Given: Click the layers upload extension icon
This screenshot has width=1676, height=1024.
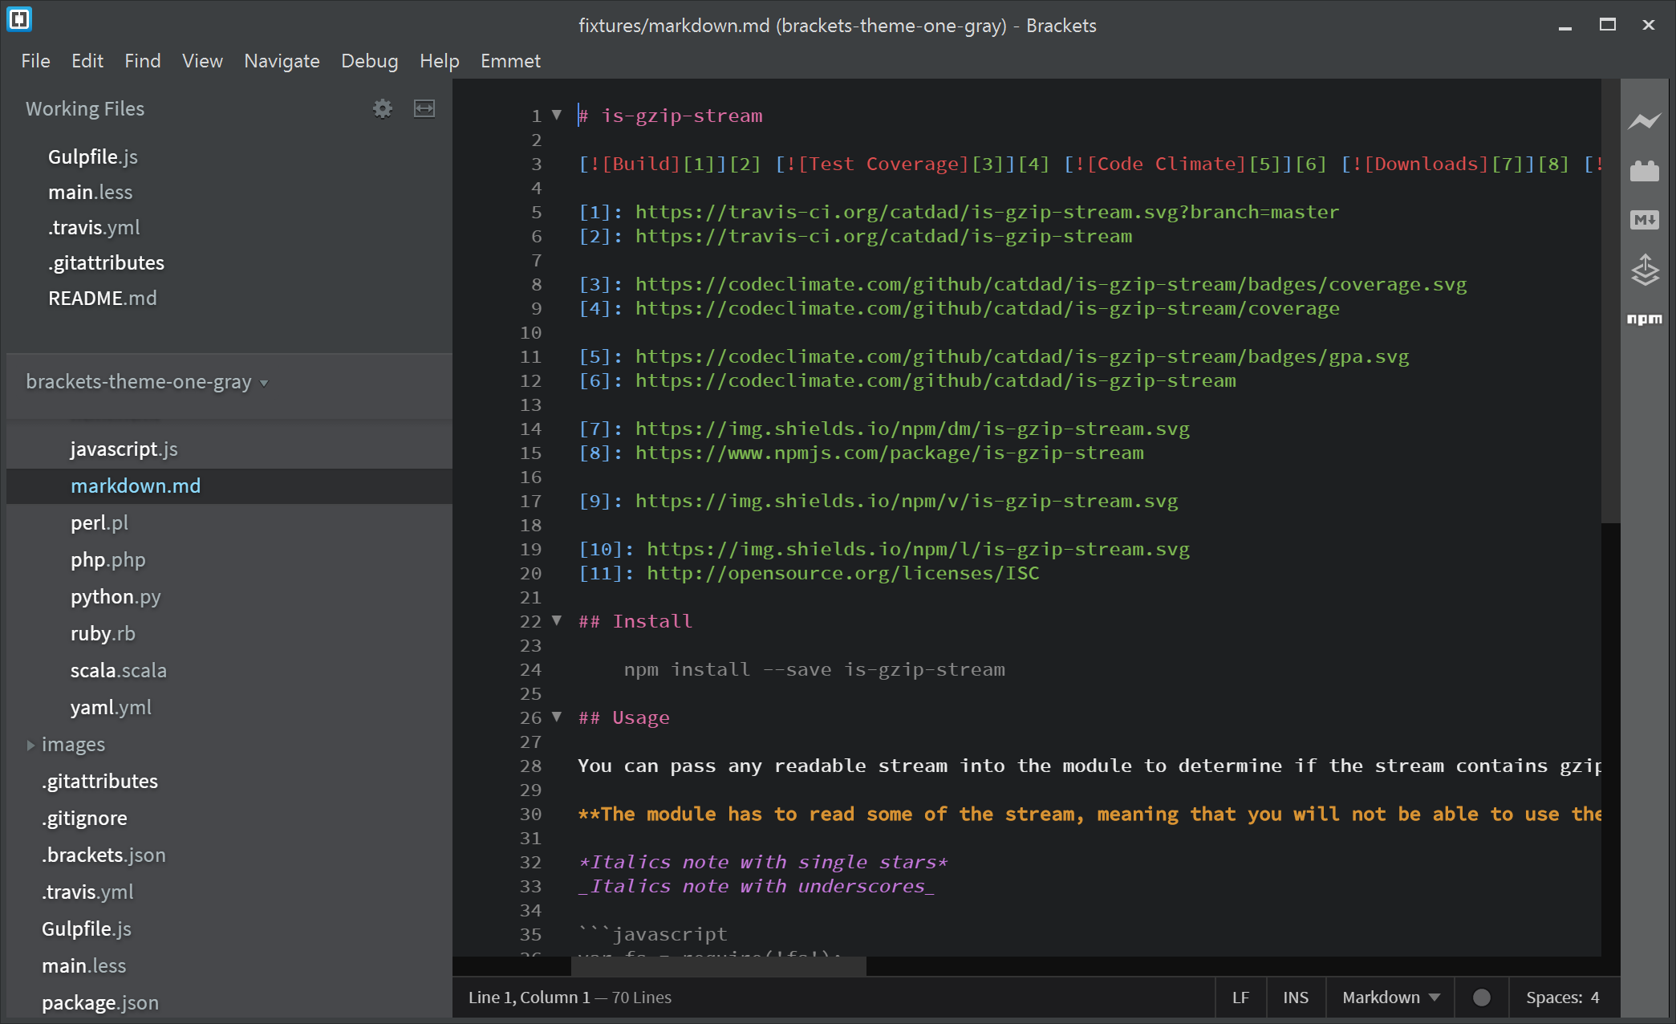Looking at the screenshot, I should coord(1646,271).
